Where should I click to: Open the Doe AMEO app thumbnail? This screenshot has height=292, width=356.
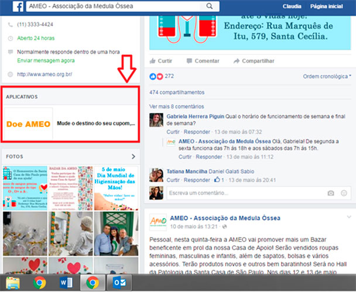pyautogui.click(x=28, y=123)
